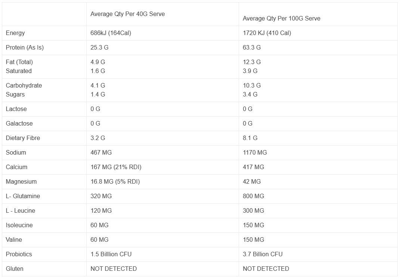
Task: Select the Valine row label
Action: 14,240
